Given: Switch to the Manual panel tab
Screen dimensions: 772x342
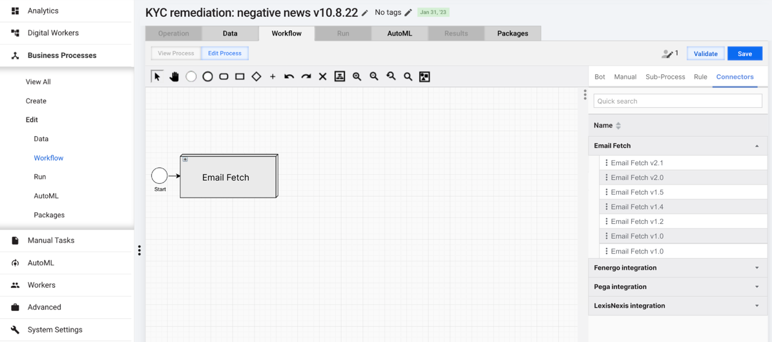Looking at the screenshot, I should [625, 77].
